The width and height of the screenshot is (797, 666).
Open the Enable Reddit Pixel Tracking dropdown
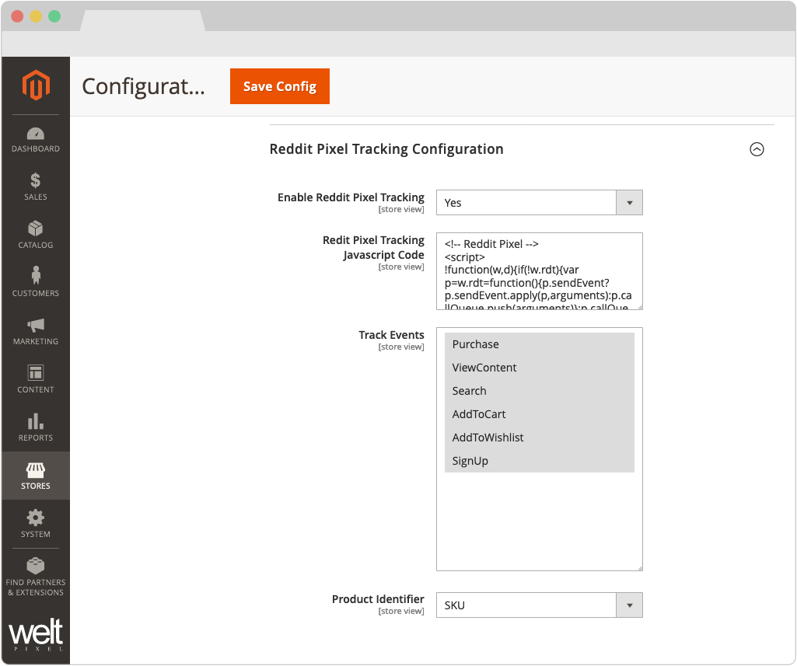[x=539, y=203]
